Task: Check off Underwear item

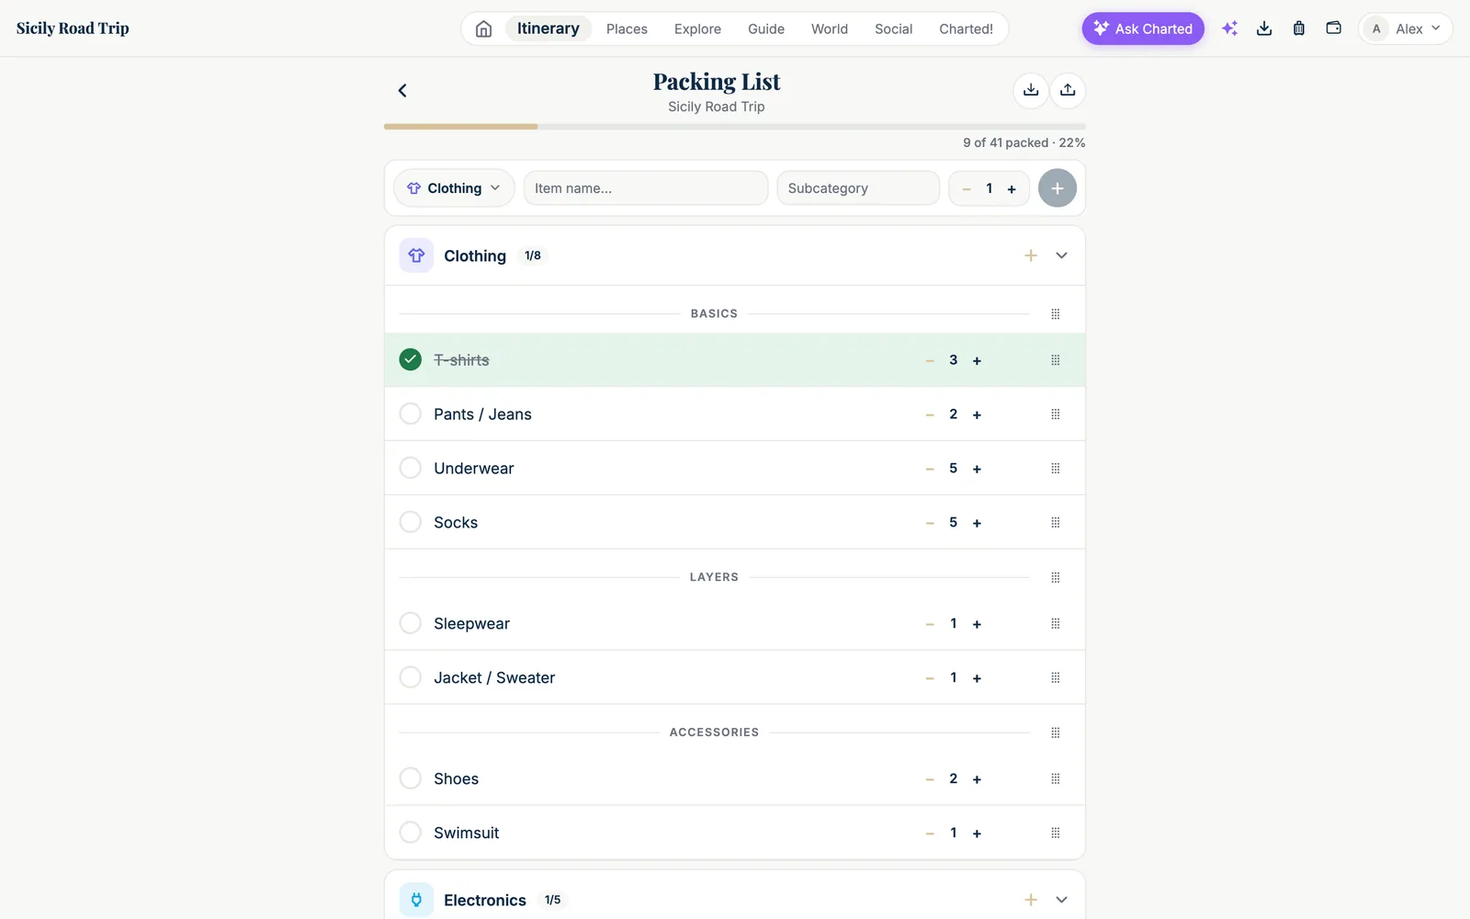Action: coord(411,468)
